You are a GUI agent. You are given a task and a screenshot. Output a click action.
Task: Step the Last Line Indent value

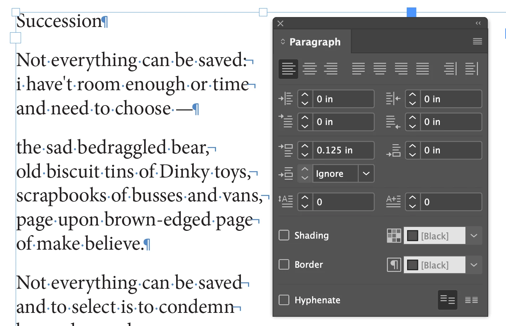click(412, 121)
